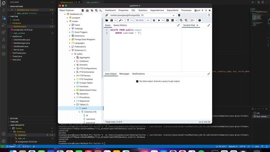The height and width of the screenshot is (152, 270).
Task: Open the Query History tab
Action: click(120, 25)
